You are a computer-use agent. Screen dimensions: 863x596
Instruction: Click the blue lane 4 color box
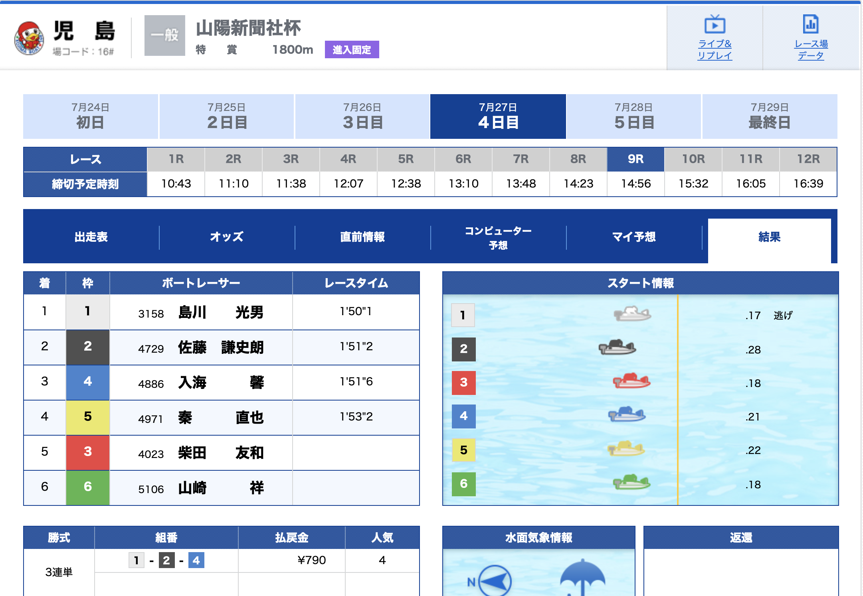coord(463,416)
